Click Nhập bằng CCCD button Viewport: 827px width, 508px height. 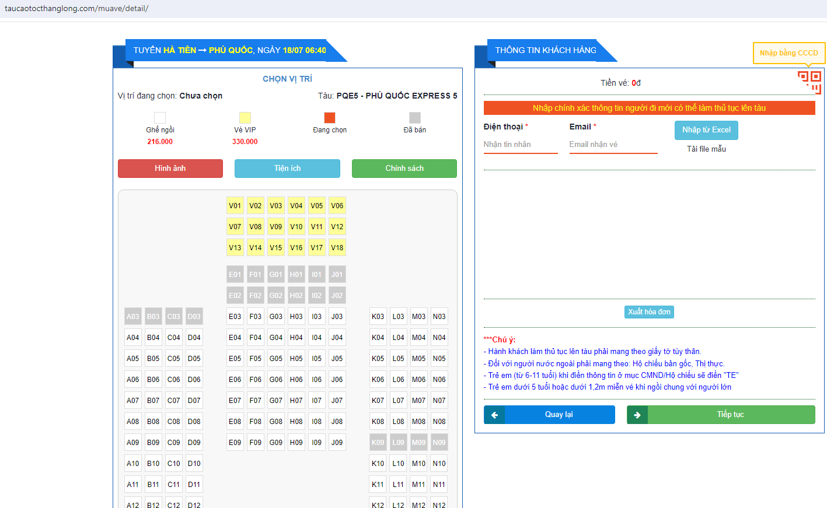click(x=789, y=53)
